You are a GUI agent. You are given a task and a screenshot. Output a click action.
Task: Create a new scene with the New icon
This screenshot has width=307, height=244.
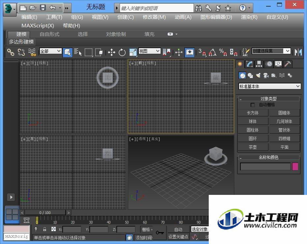click(x=23, y=8)
